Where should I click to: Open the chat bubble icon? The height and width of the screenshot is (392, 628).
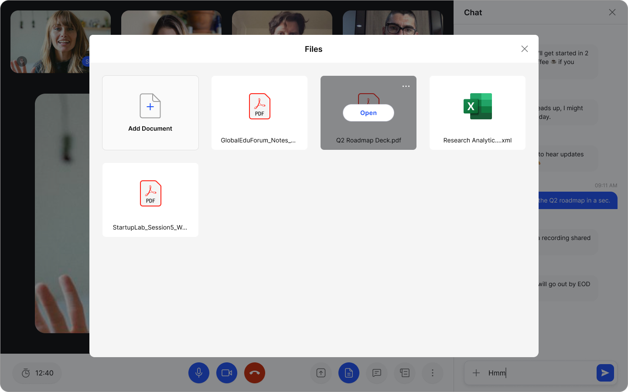pos(376,373)
